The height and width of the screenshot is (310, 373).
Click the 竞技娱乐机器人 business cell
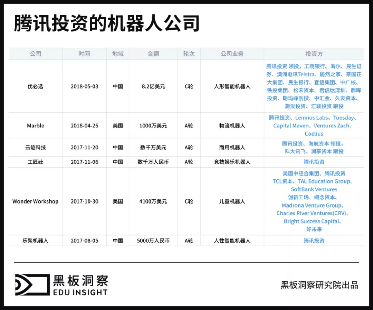click(232, 162)
